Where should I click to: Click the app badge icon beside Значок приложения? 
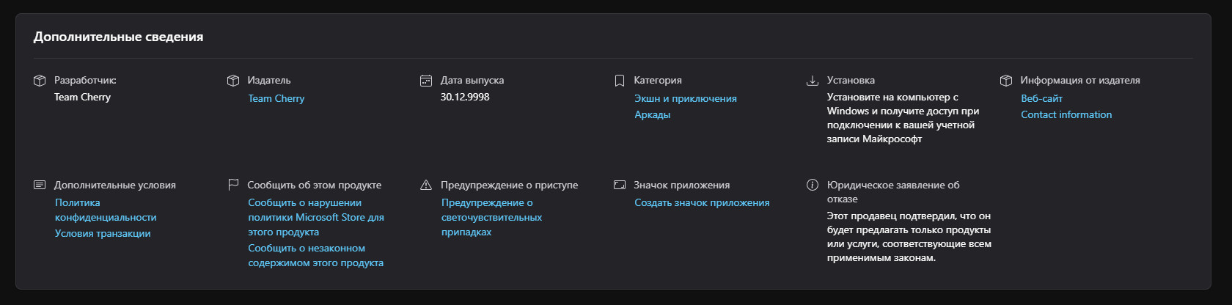click(x=620, y=185)
